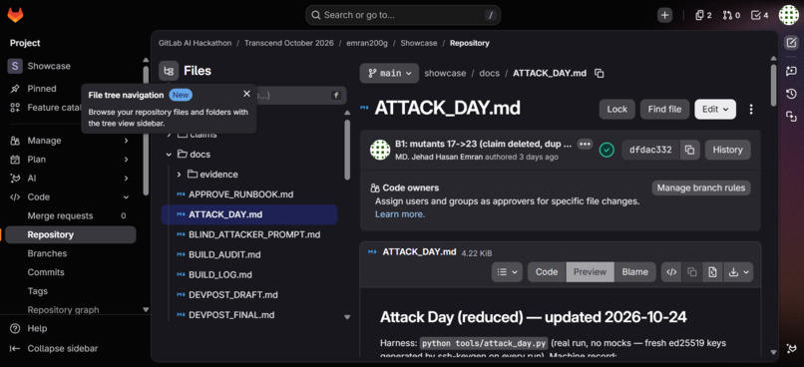This screenshot has height=367, width=804.
Task: Open the sessions icon in right rail
Action: coord(791,117)
